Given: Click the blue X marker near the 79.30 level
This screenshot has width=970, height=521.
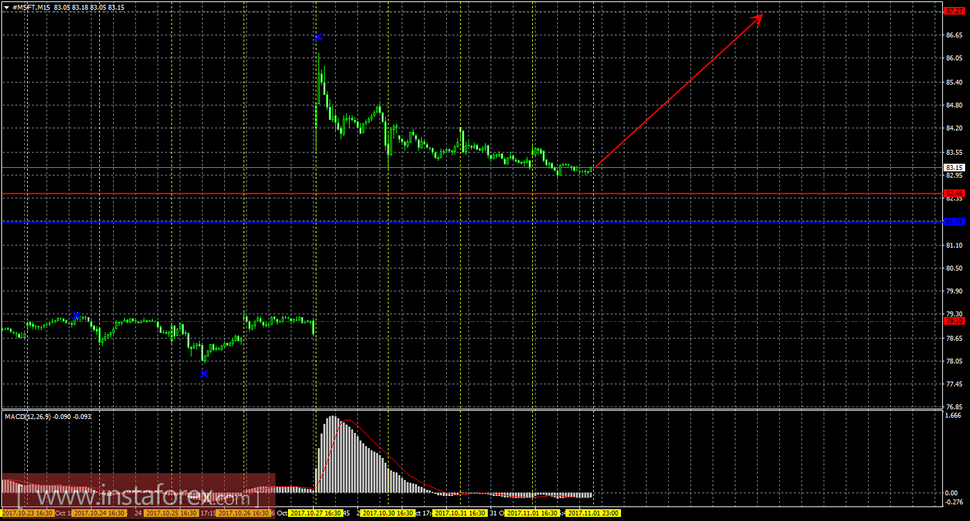Looking at the screenshot, I should pyautogui.click(x=77, y=315).
